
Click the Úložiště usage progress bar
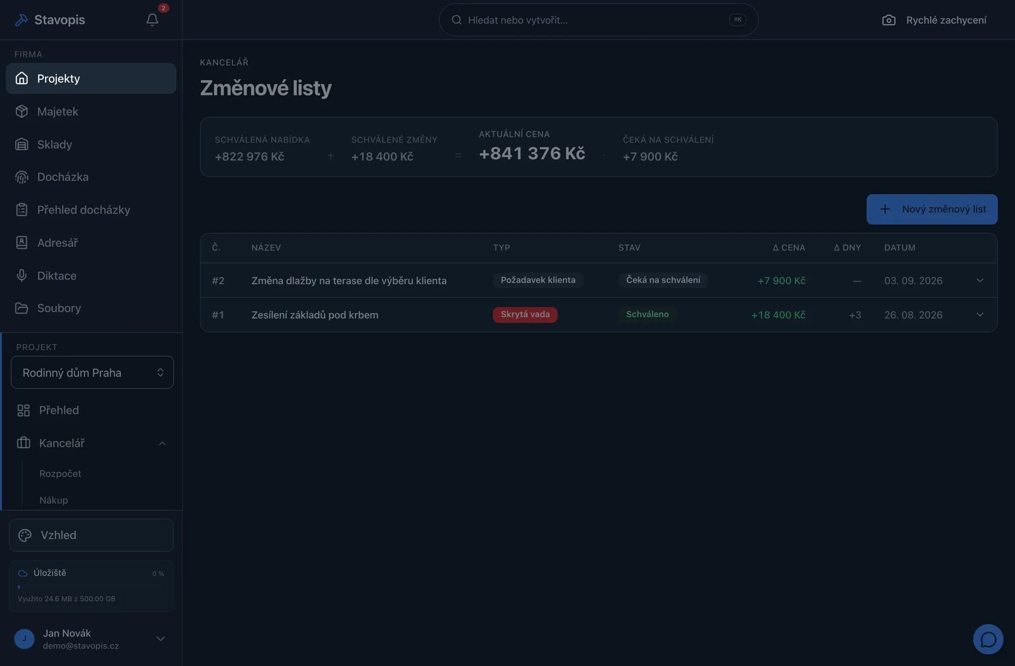click(x=91, y=587)
